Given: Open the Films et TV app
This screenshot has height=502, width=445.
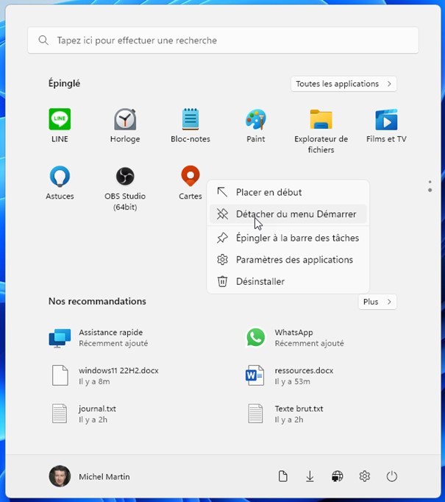Looking at the screenshot, I should point(386,120).
